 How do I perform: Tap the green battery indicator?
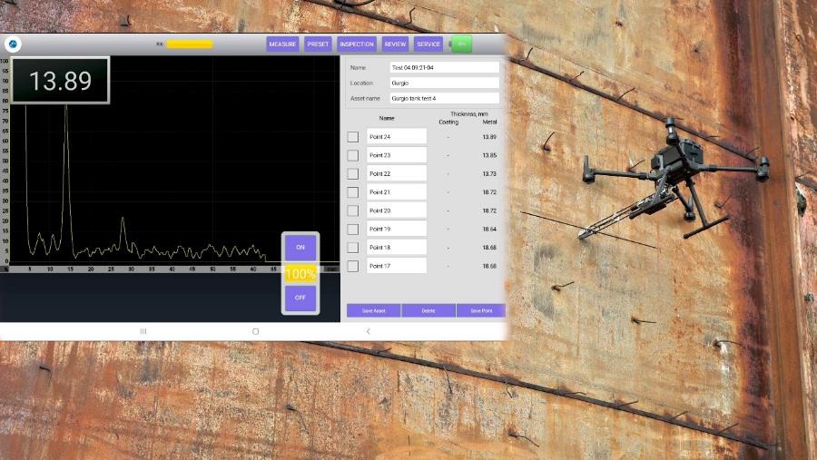click(461, 44)
